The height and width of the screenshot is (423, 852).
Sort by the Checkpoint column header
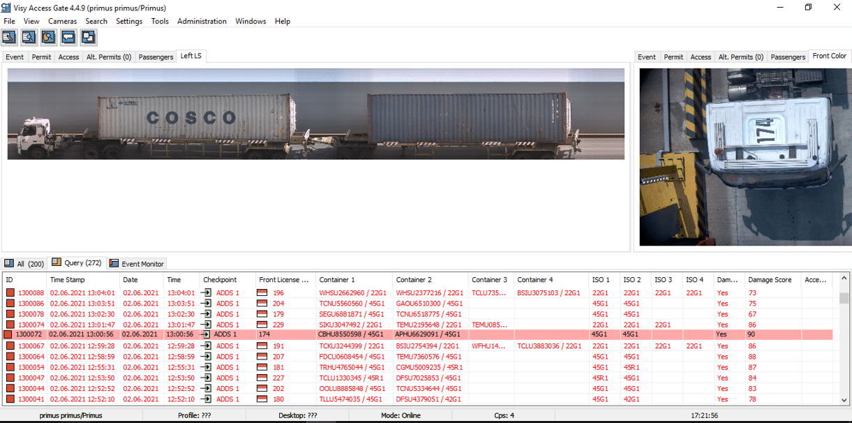(x=227, y=280)
